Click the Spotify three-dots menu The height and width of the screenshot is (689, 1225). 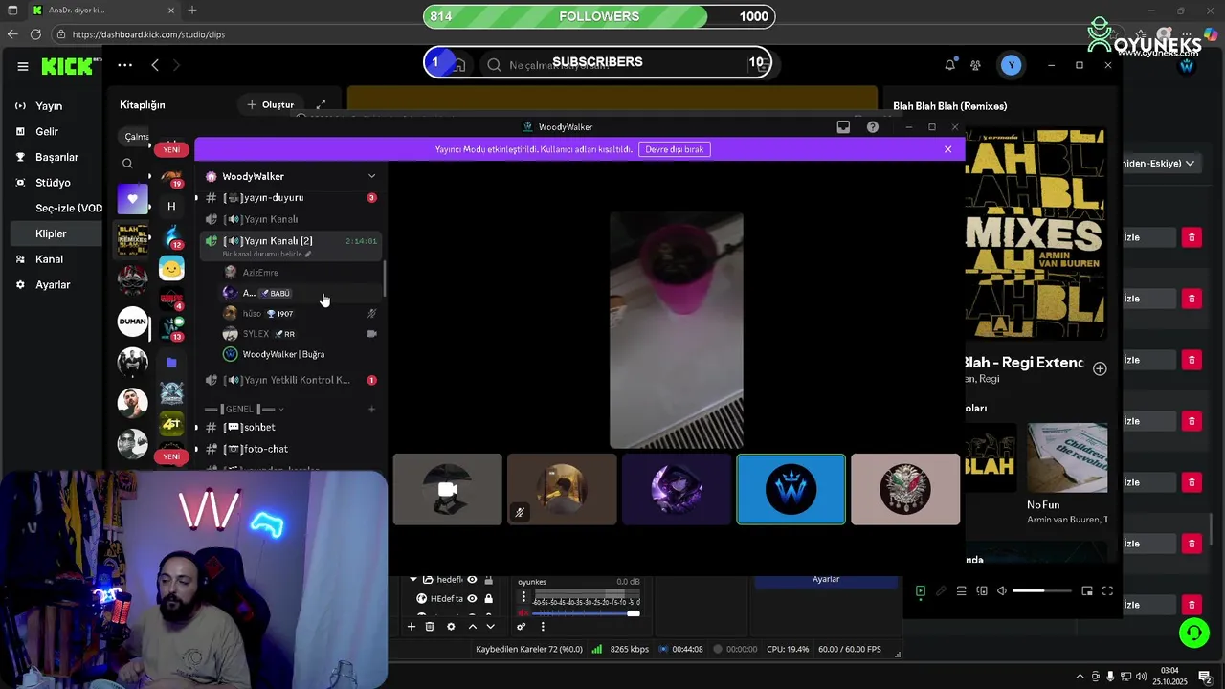[124, 65]
